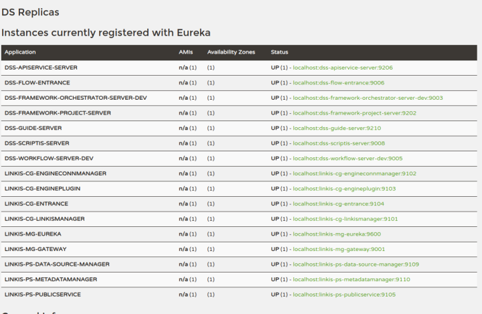Click the DS Replicas heading
This screenshot has height=314, width=482.
30,12
